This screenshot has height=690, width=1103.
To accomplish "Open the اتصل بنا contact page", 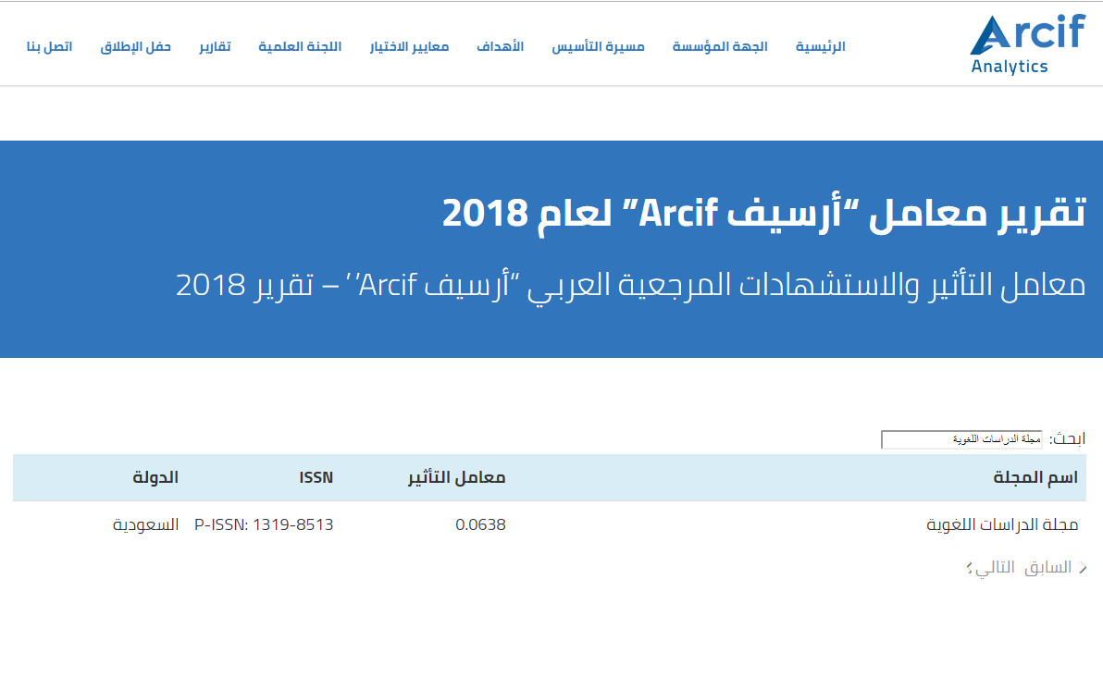I will (x=51, y=46).
